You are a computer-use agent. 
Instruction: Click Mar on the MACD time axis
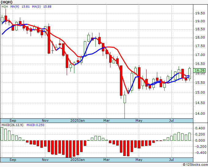point(106,160)
